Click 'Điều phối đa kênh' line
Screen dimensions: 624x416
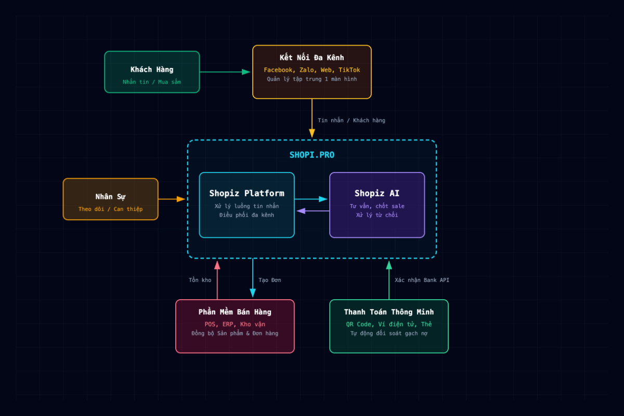(x=247, y=215)
